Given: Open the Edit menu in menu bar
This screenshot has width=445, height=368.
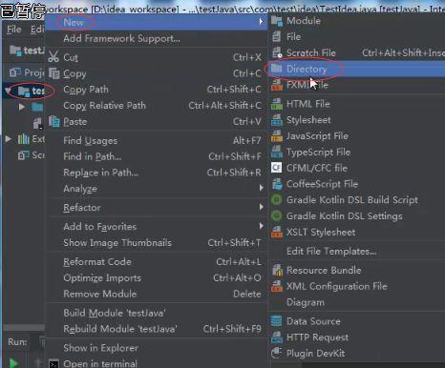Looking at the screenshot, I should coord(37,30).
